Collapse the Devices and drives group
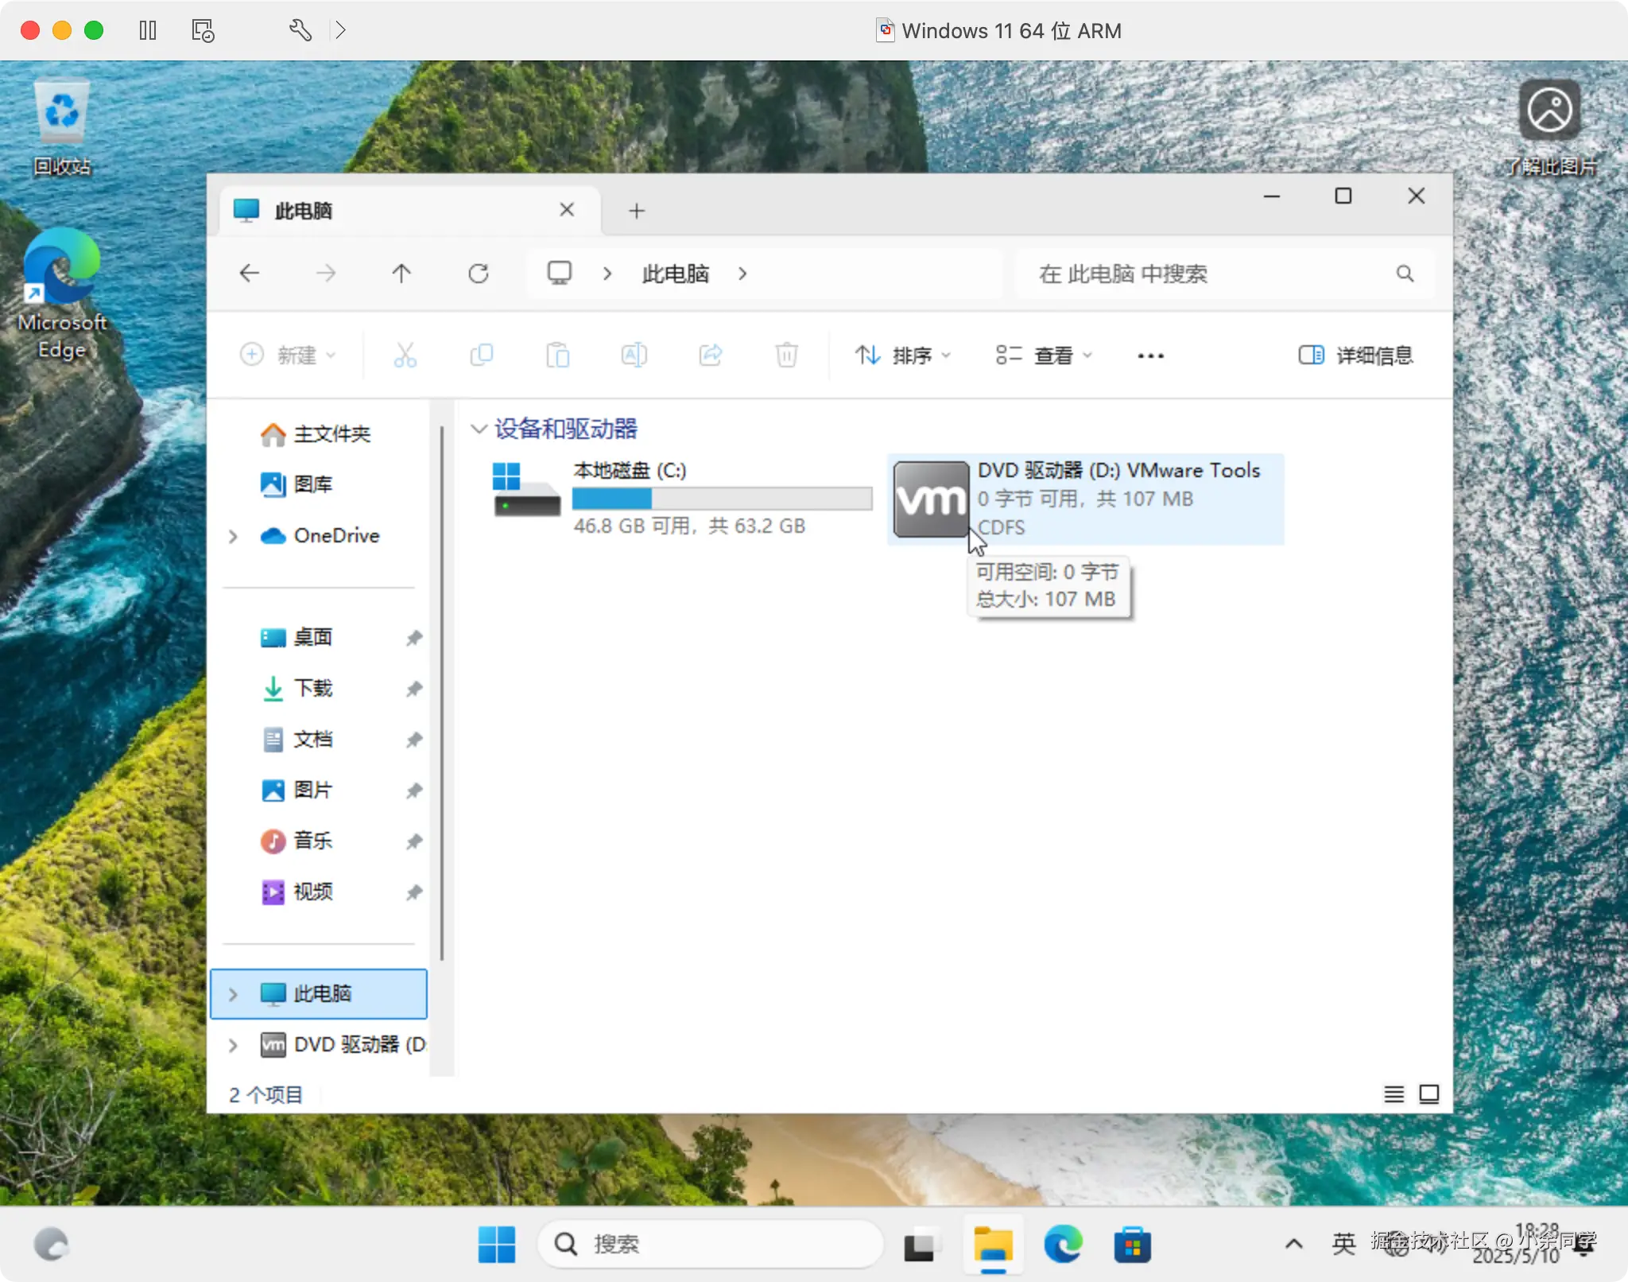Image resolution: width=1628 pixels, height=1282 pixels. (x=479, y=429)
